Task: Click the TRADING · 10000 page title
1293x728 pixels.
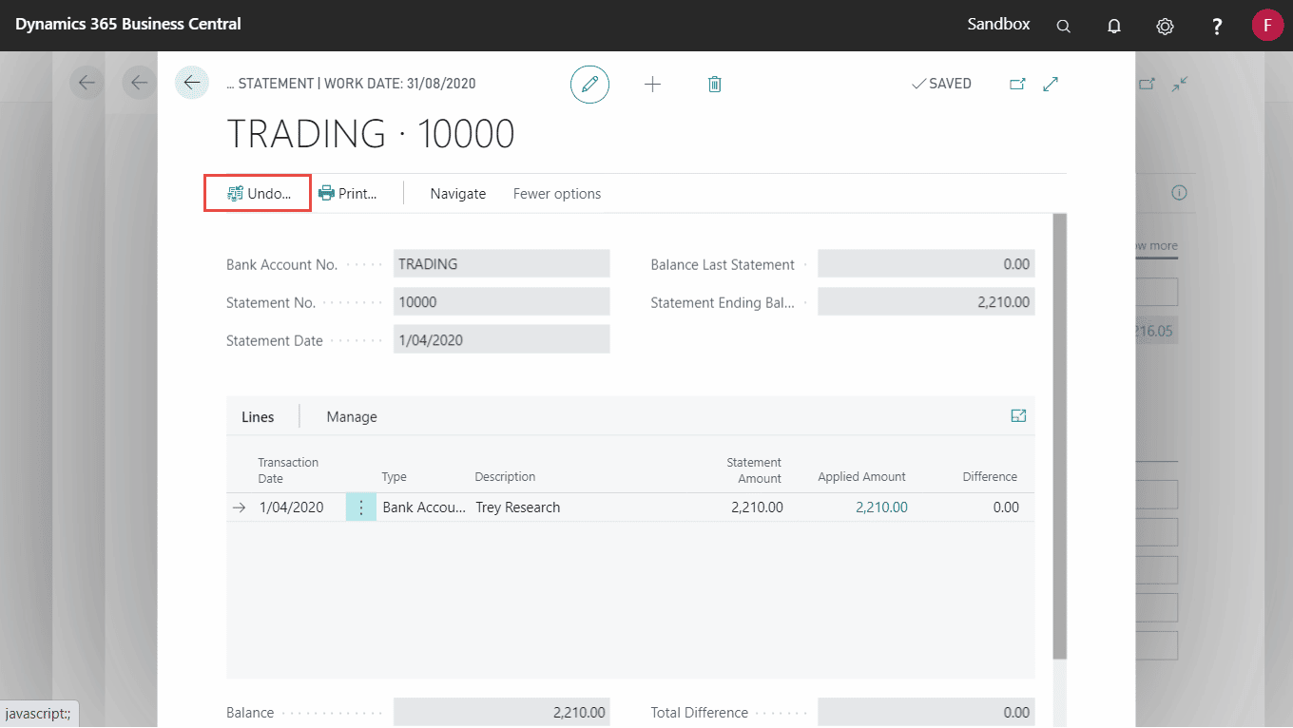Action: tap(371, 134)
